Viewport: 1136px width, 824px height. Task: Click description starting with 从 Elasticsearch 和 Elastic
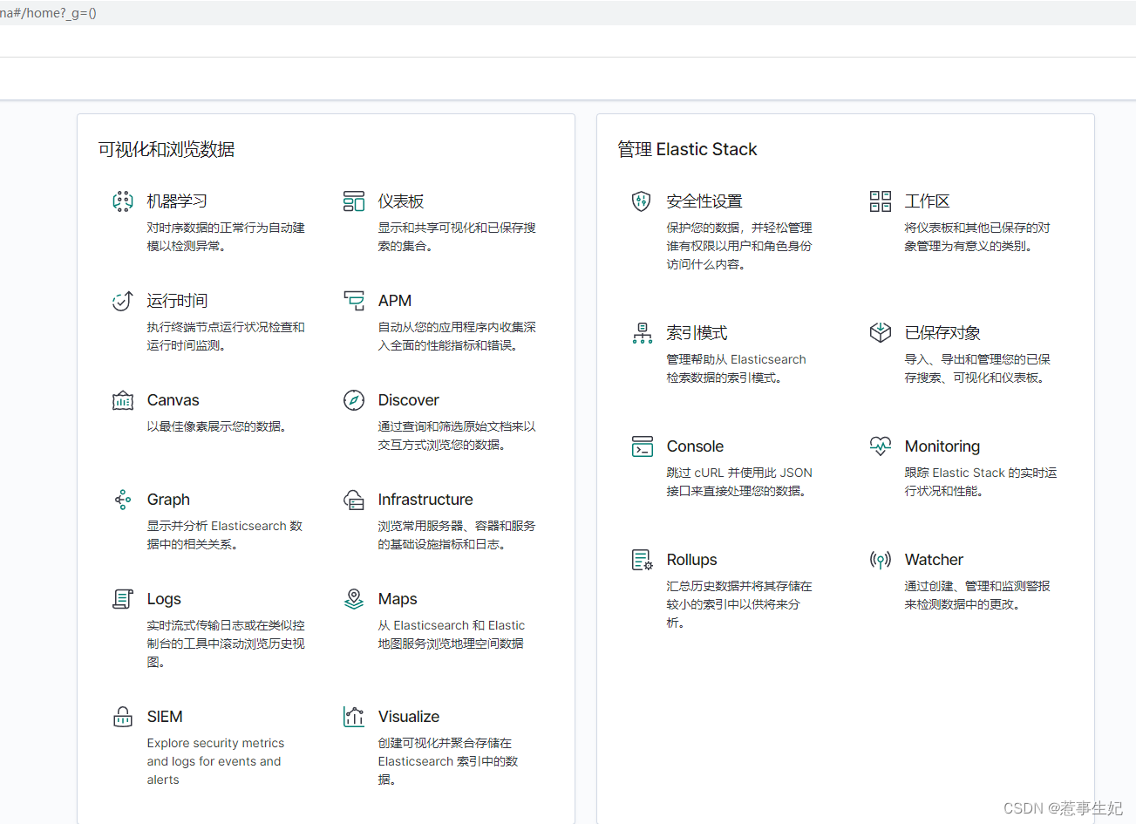click(x=451, y=634)
